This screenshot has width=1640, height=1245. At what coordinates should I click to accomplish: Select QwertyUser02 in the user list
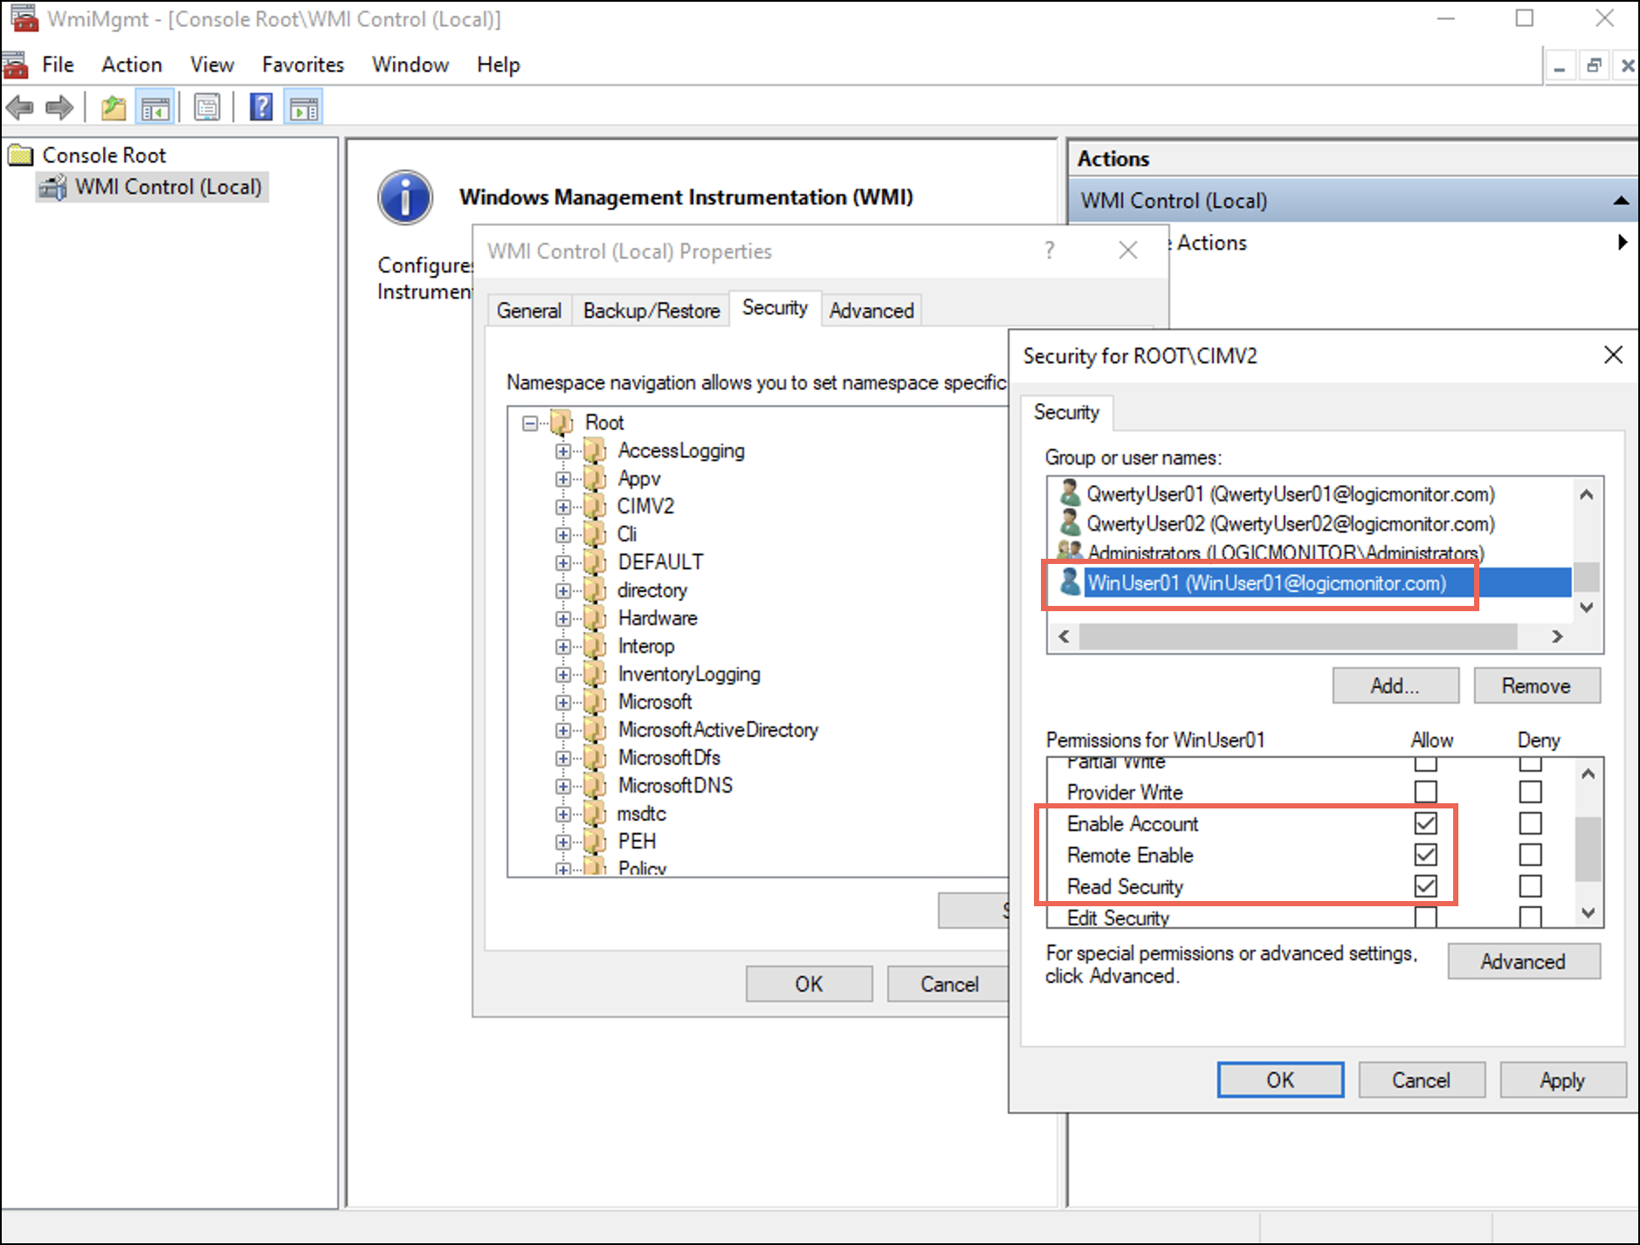[1289, 524]
